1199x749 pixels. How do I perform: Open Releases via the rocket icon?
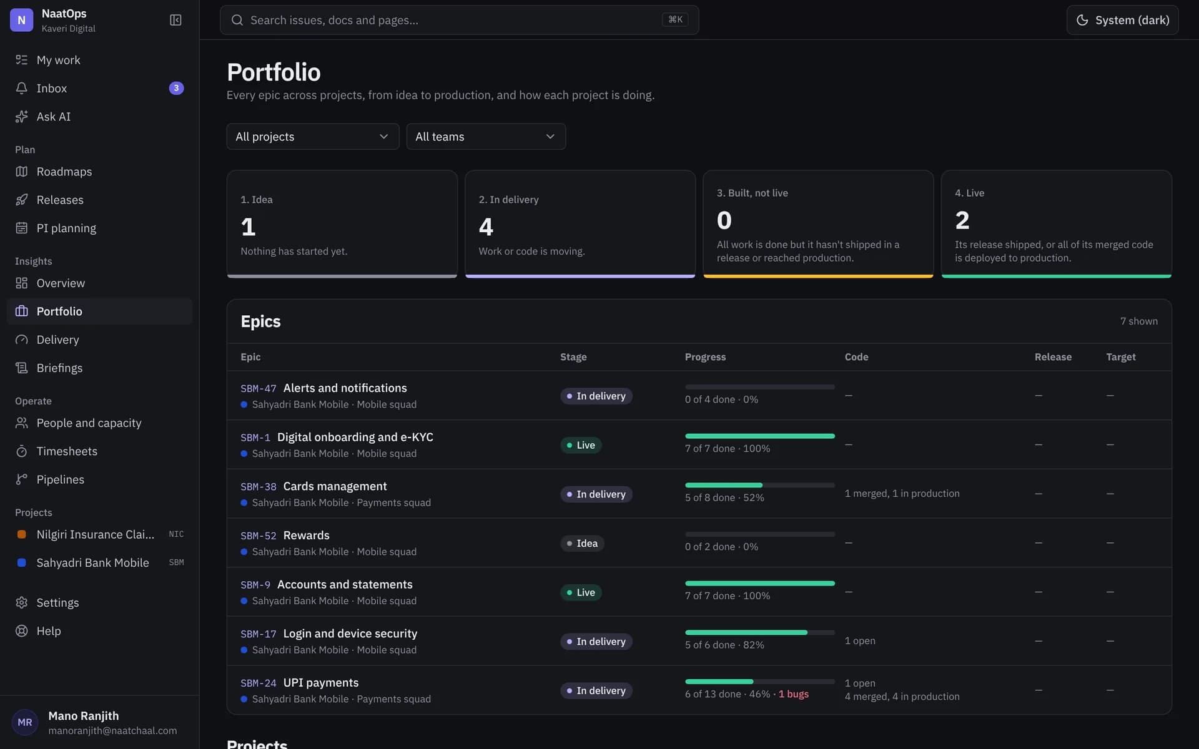tap(21, 200)
